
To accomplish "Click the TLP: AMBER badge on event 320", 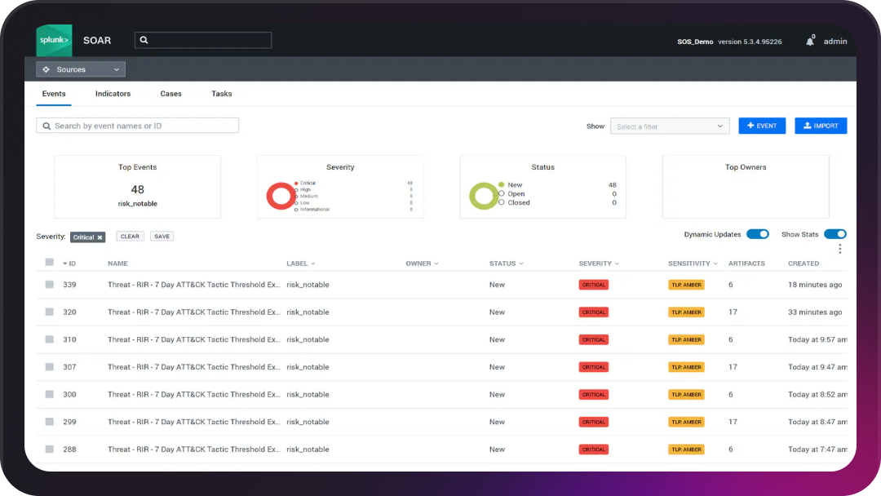I will (686, 312).
